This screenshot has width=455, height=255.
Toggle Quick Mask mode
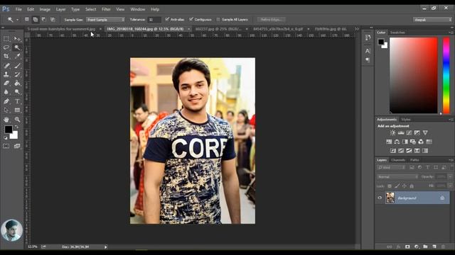[x=6, y=146]
